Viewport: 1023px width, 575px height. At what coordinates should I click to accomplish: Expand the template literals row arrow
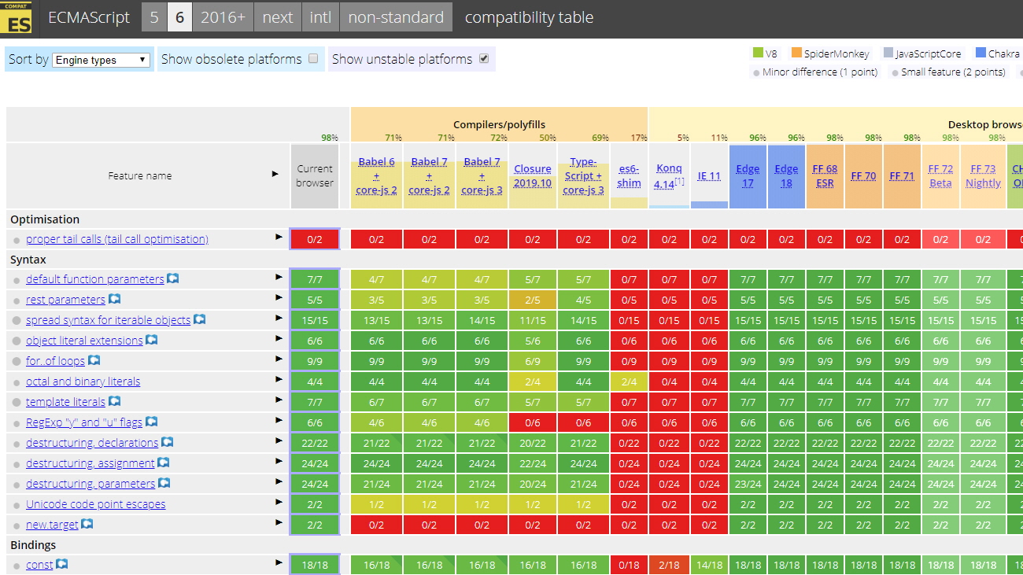click(x=279, y=400)
